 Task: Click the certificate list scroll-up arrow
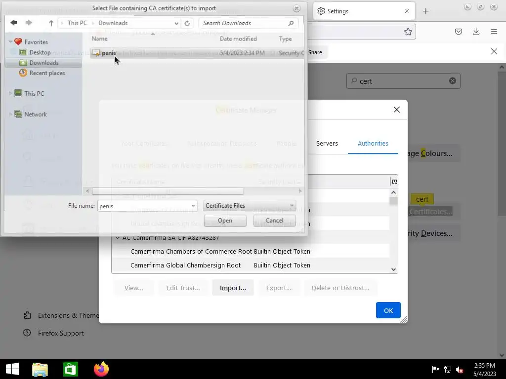(x=393, y=193)
